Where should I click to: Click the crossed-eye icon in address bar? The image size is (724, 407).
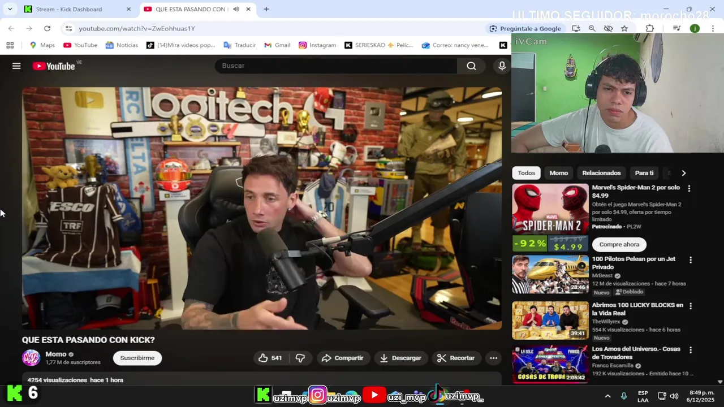[x=609, y=28]
